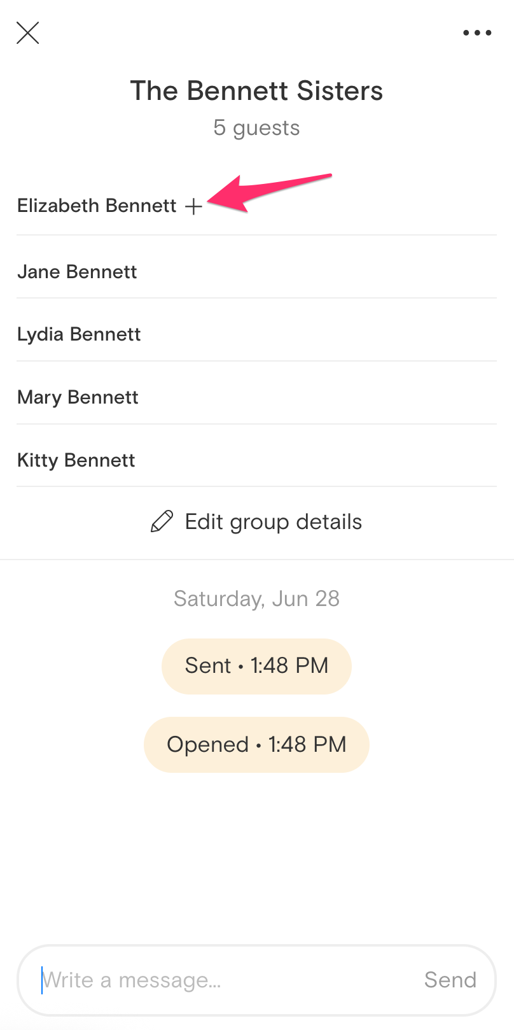Click the pencil icon for editing group

162,522
